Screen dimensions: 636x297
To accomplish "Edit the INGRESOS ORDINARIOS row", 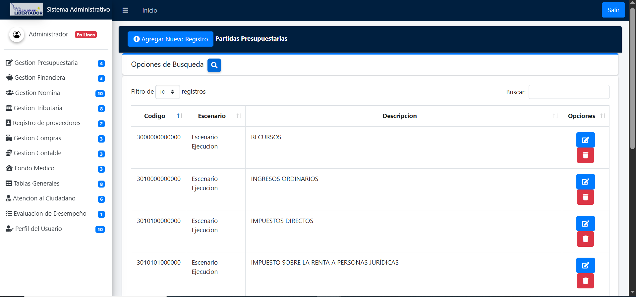I will pos(585,182).
